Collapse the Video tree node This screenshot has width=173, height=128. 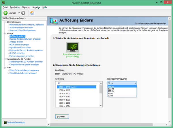tap(5, 67)
